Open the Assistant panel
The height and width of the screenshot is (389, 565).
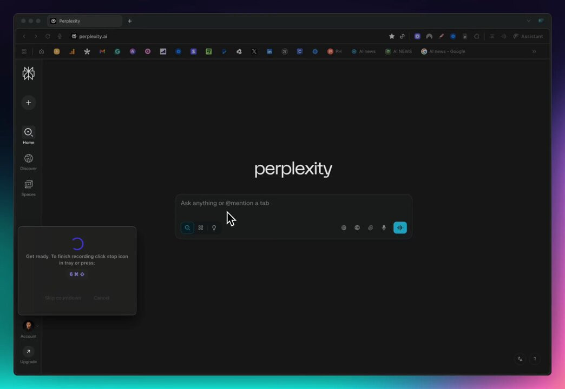point(528,36)
